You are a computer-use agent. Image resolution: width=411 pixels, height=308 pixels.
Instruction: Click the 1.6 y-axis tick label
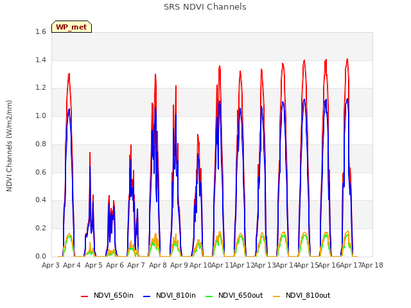pos(40,31)
